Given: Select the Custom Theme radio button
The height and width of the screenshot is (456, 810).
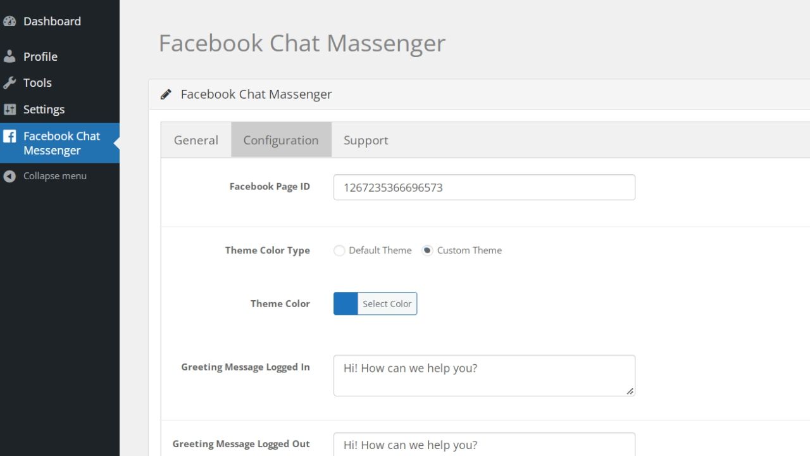Looking at the screenshot, I should (428, 251).
